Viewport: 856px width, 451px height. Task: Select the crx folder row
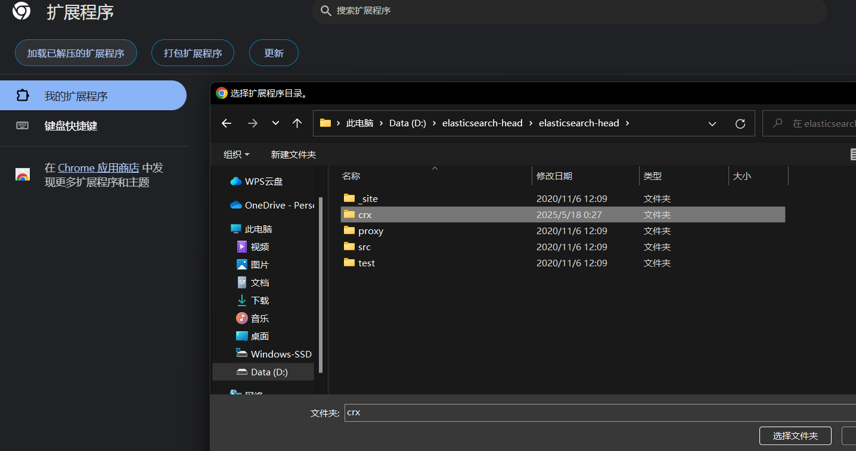[x=563, y=214]
